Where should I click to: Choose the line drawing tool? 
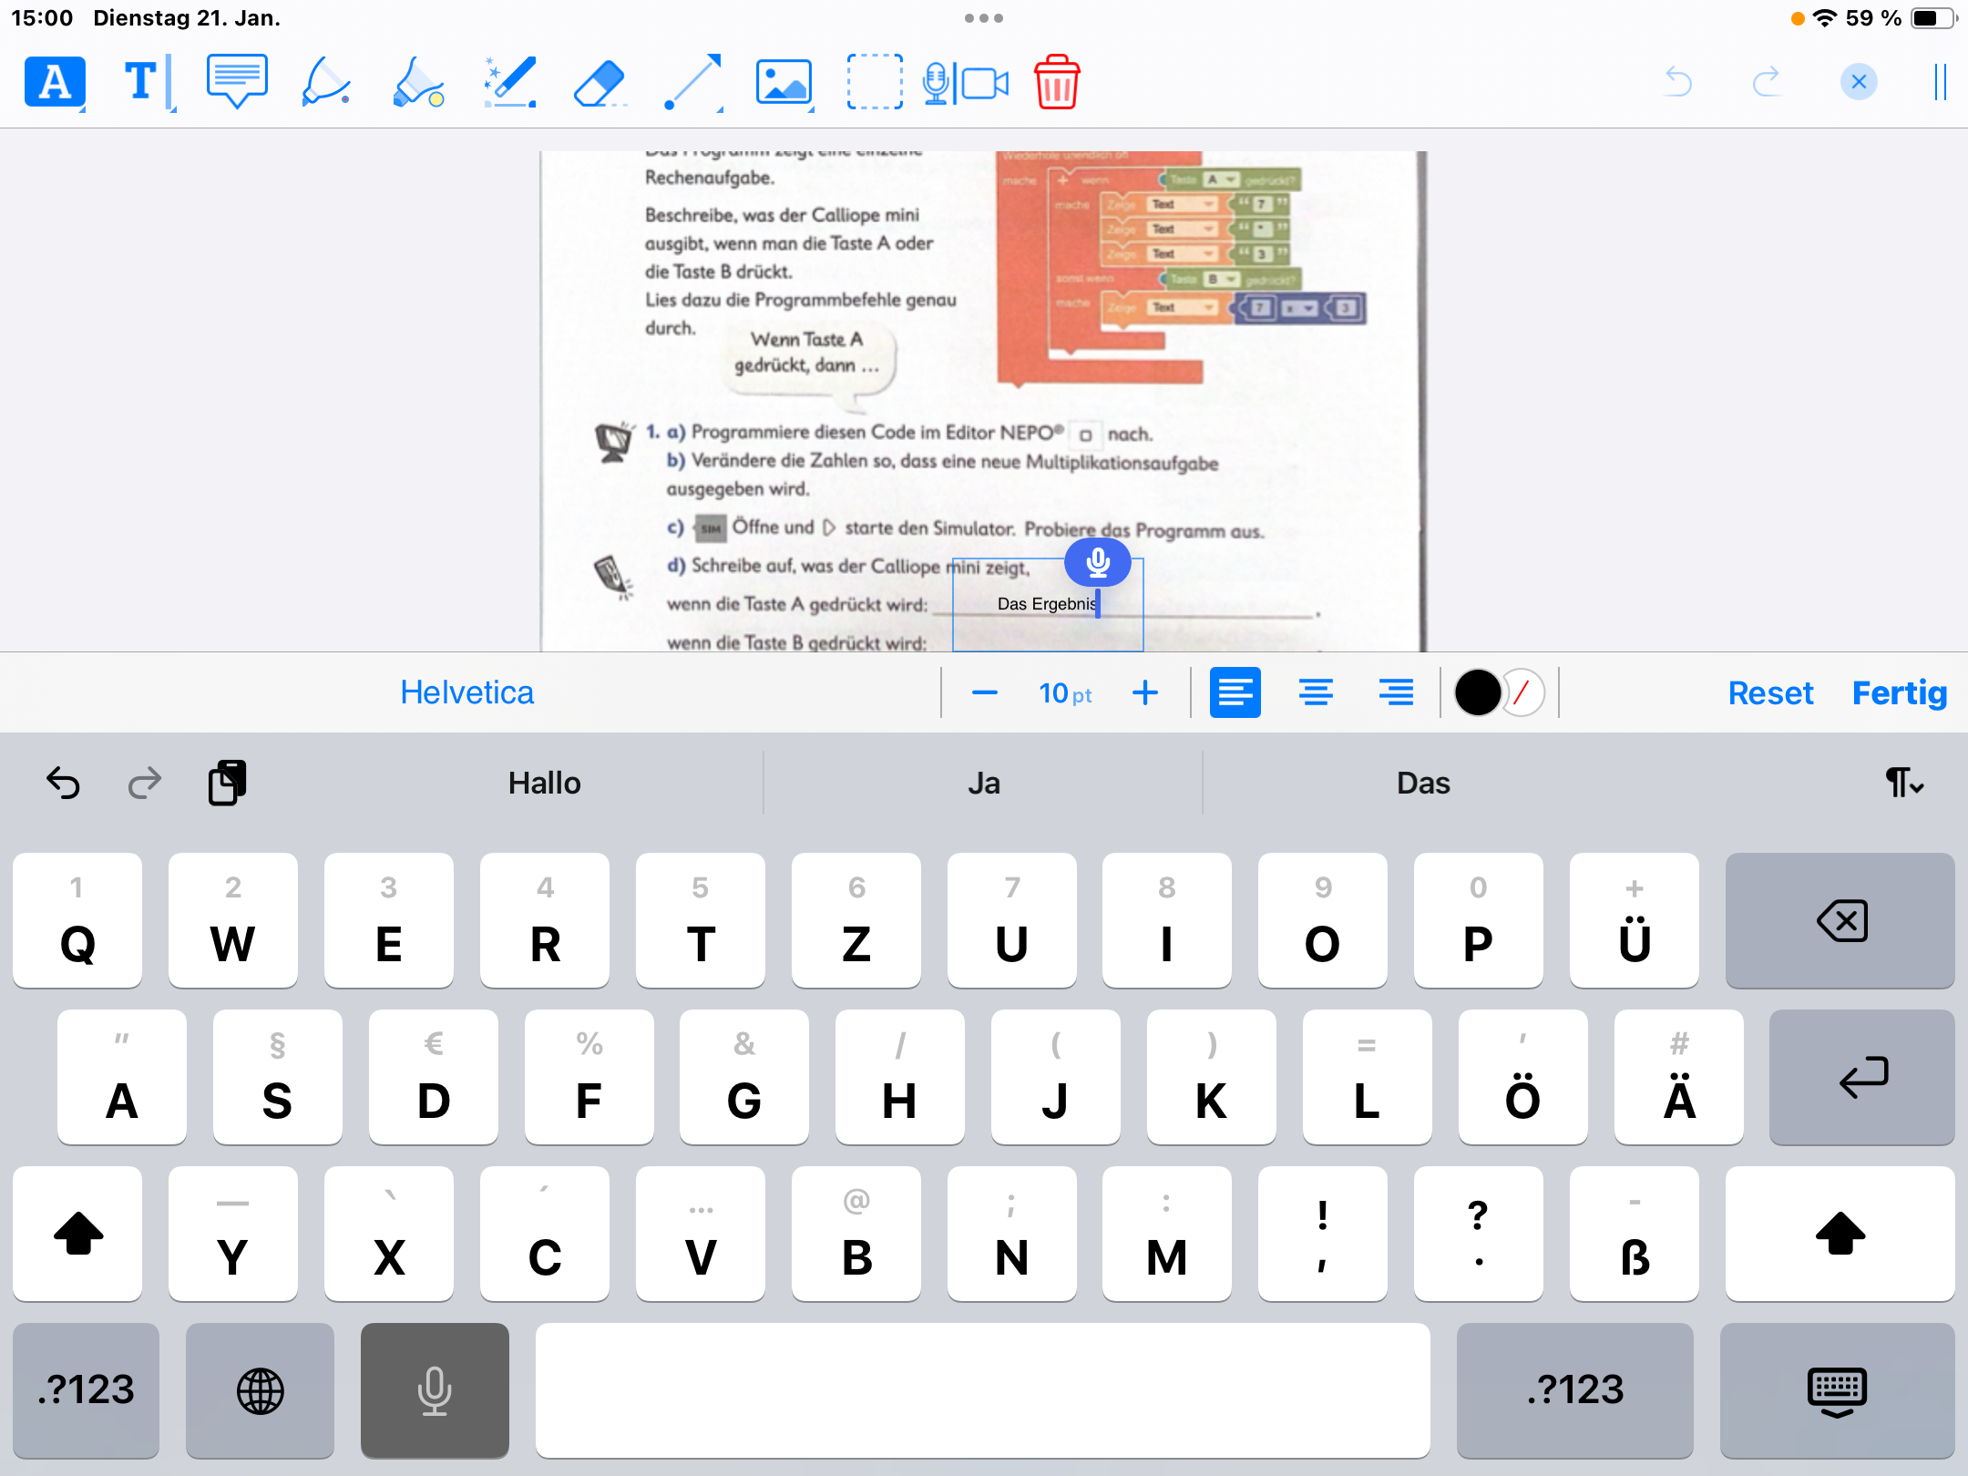[x=692, y=82]
